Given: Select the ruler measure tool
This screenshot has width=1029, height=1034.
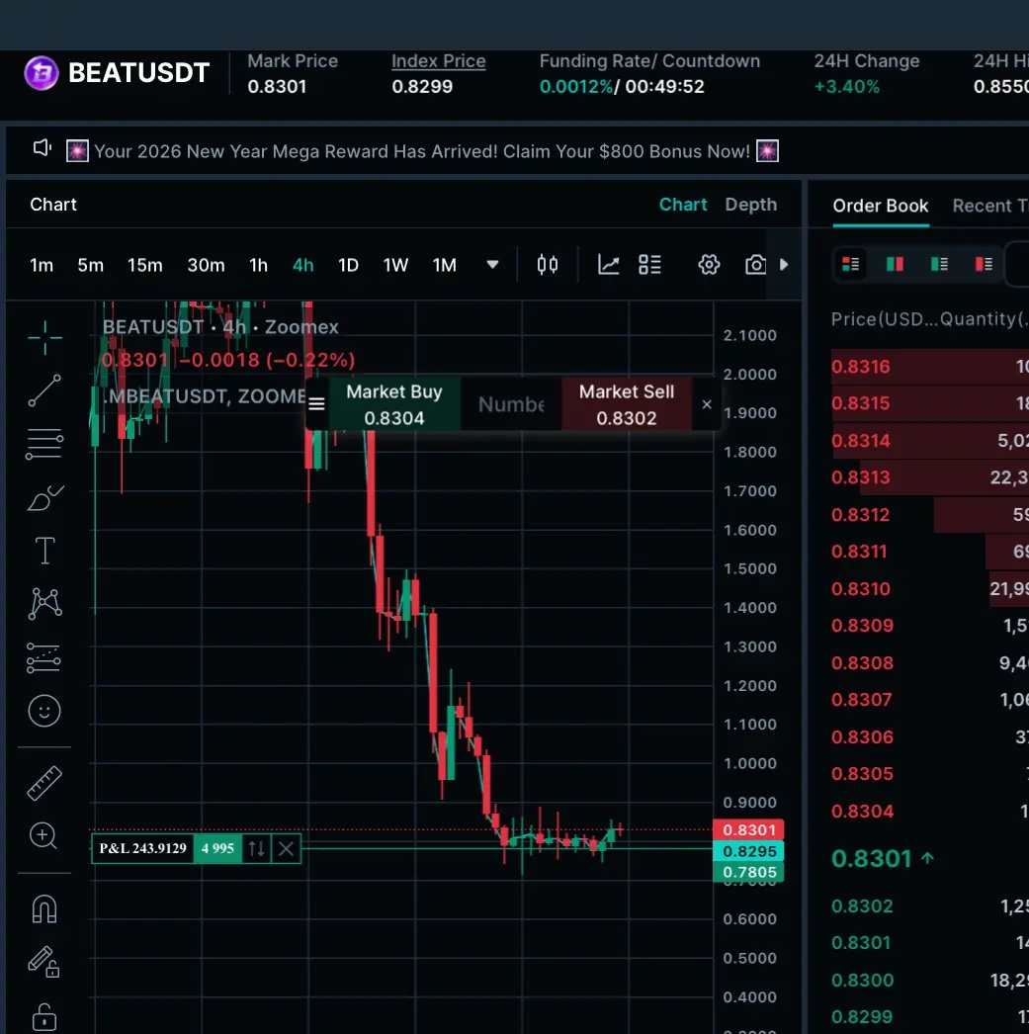Looking at the screenshot, I should point(44,783).
